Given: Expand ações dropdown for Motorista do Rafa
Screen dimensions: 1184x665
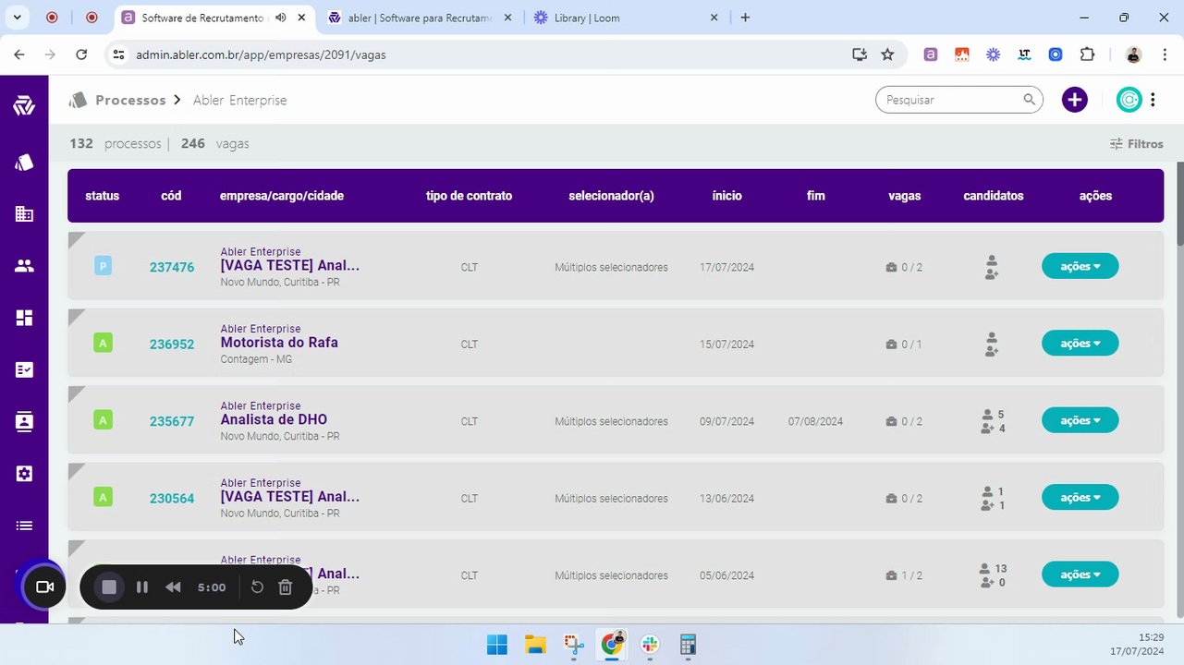Looking at the screenshot, I should click(x=1080, y=344).
